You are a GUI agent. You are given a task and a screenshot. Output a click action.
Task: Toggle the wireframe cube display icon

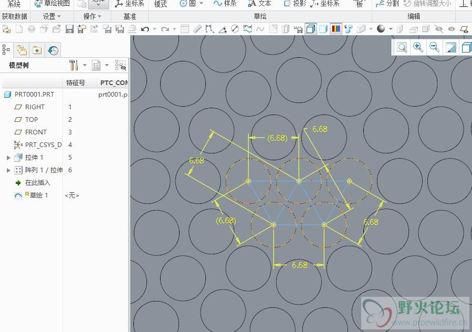[x=311, y=29]
